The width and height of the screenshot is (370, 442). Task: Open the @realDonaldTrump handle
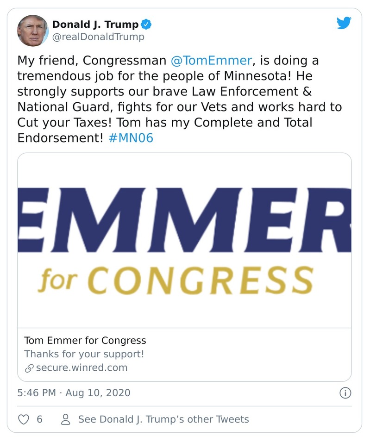click(98, 37)
